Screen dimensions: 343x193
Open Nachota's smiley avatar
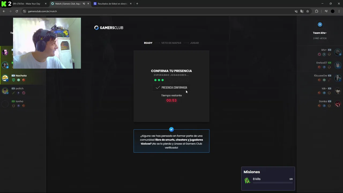point(5,78)
